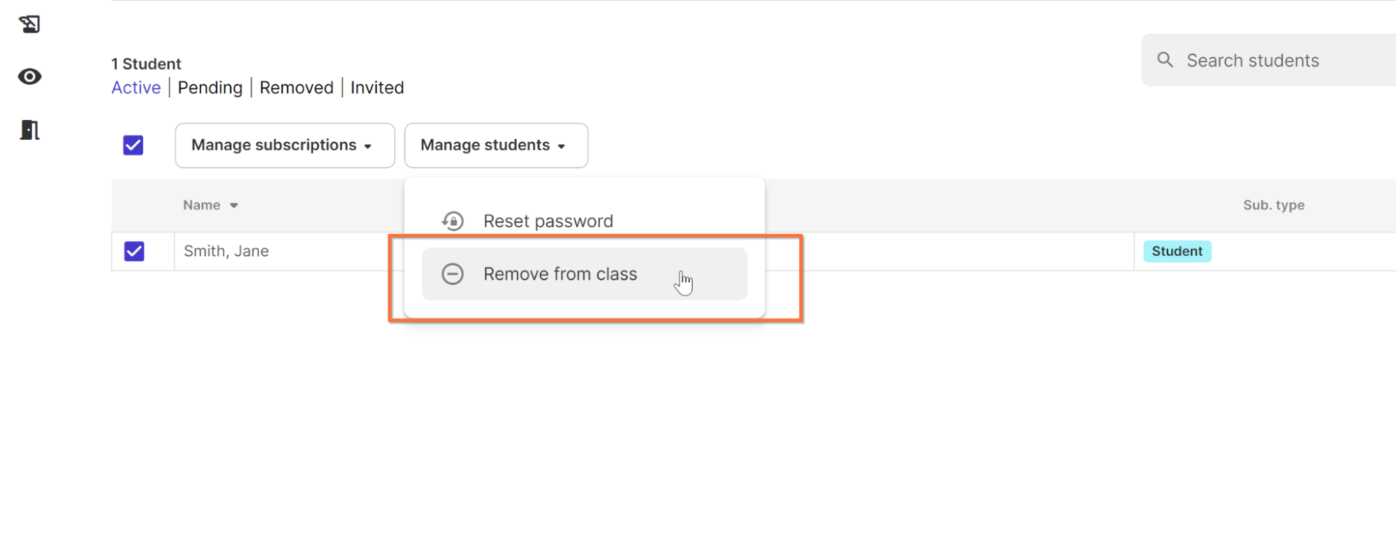Click the minus circle remove icon
The height and width of the screenshot is (535, 1396).
453,274
